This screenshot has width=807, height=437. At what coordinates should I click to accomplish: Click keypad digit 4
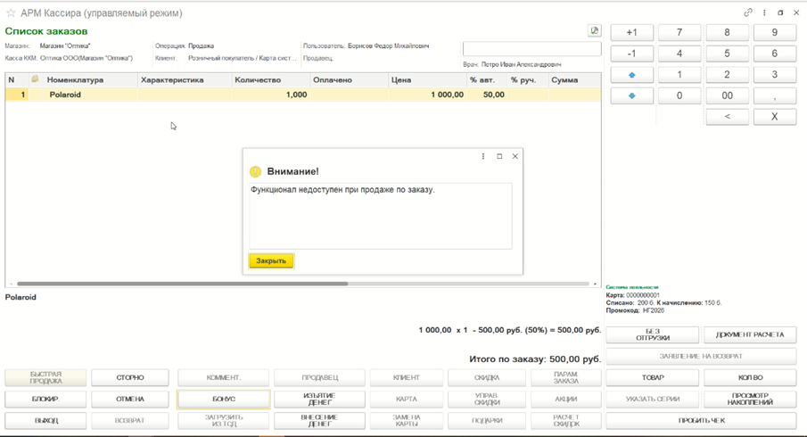[679, 54]
